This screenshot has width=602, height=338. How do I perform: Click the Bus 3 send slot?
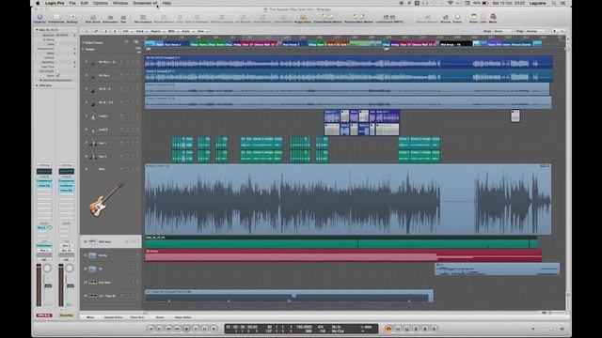(41, 227)
